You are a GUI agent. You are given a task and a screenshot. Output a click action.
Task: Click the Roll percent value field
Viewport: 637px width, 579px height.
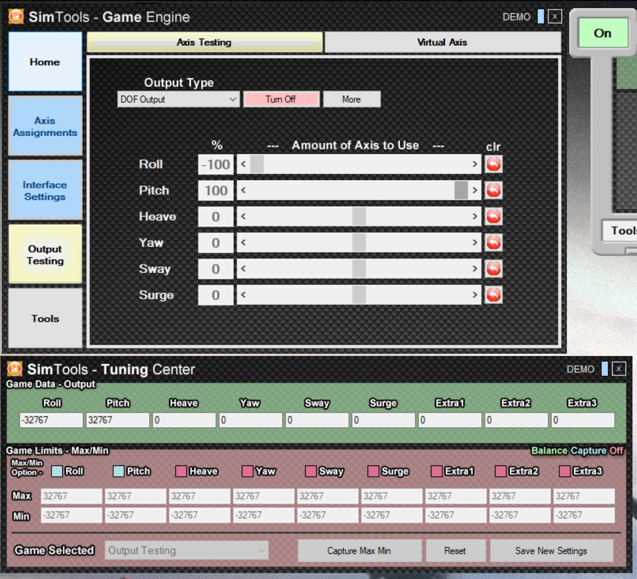pos(216,164)
